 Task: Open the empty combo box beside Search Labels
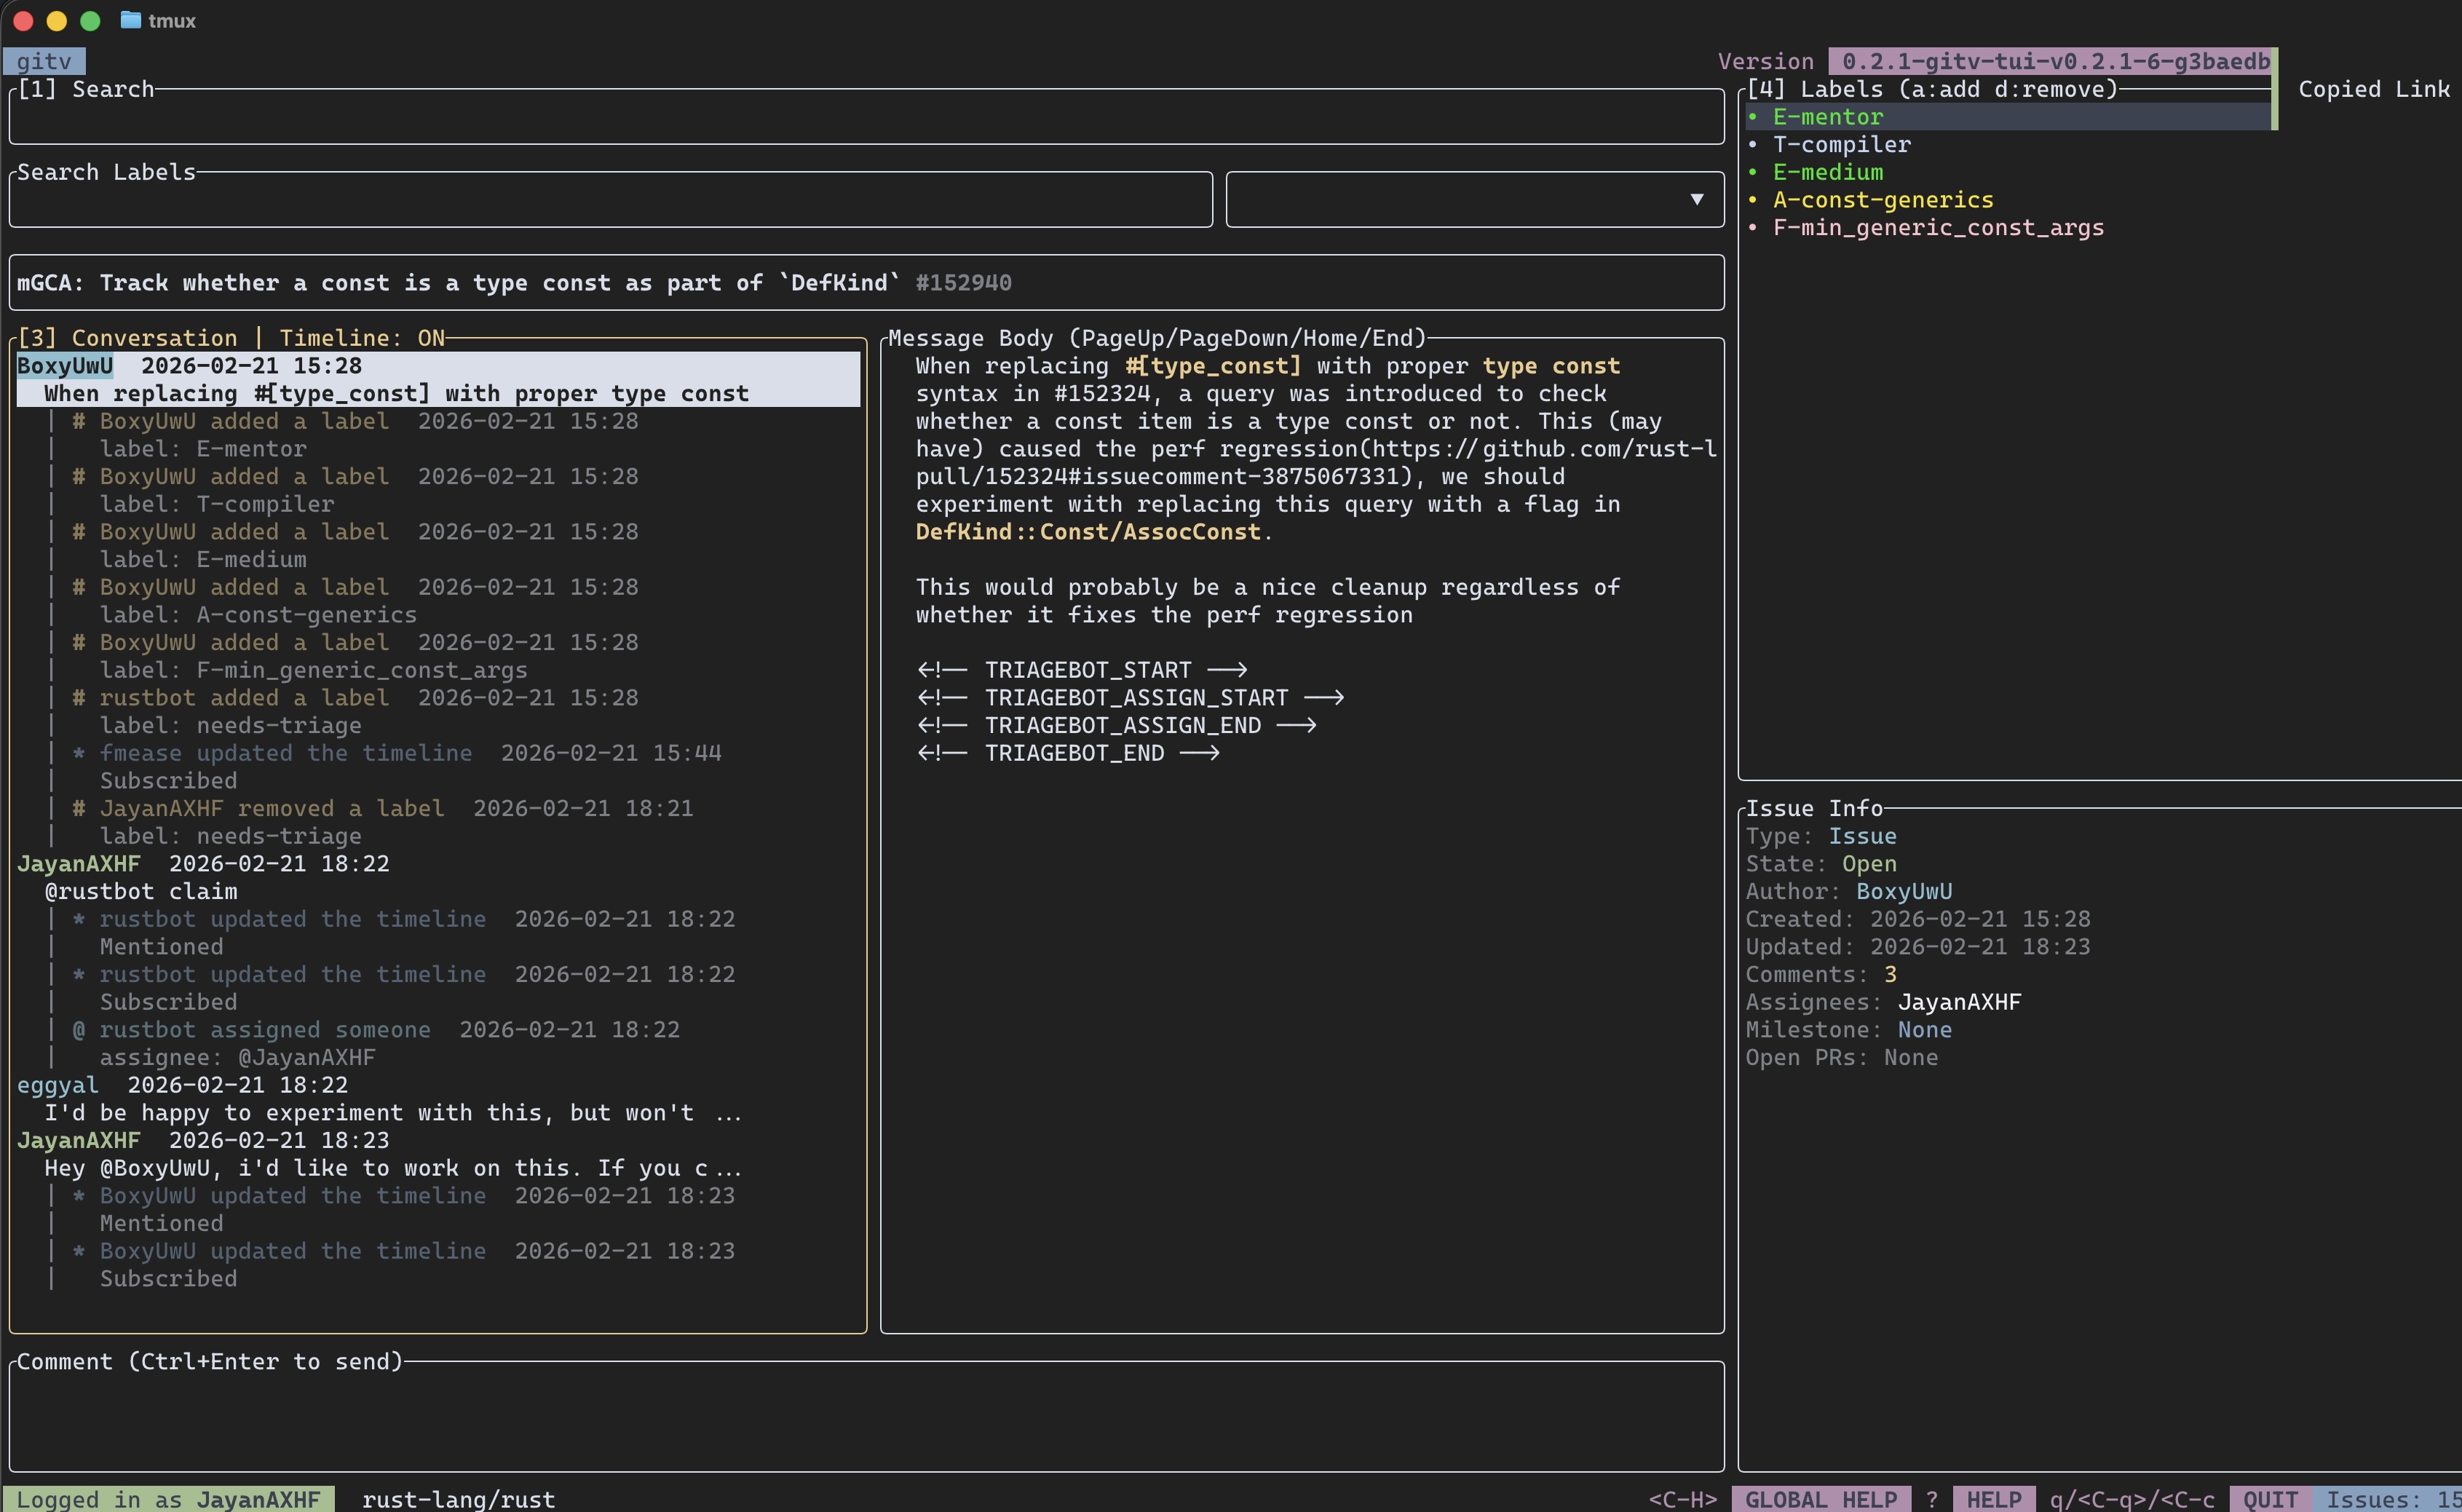click(1475, 199)
